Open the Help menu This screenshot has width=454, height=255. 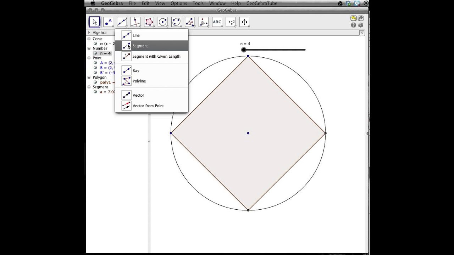coord(236,3)
